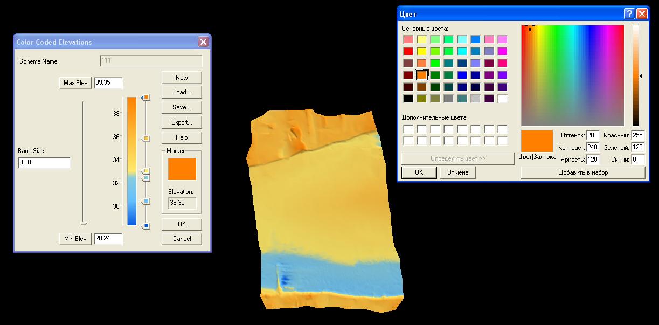The width and height of the screenshot is (659, 325).
Task: Click Отмена in the Цвет dialog
Action: coord(458,172)
